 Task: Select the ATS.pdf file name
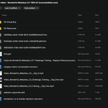[7, 54]
